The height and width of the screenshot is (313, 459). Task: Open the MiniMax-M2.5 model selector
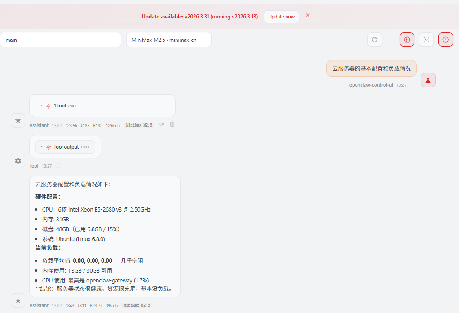tap(168, 40)
